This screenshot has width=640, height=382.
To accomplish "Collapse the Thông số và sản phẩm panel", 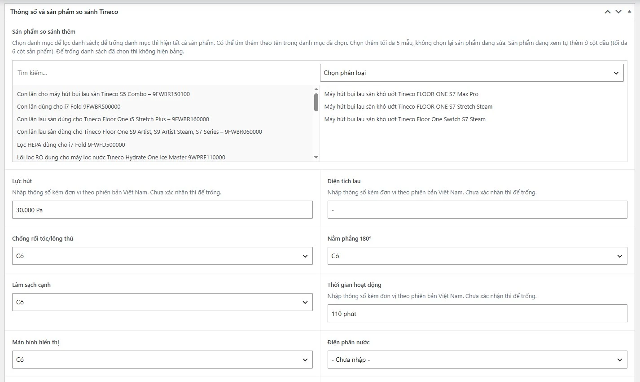I will pyautogui.click(x=629, y=12).
